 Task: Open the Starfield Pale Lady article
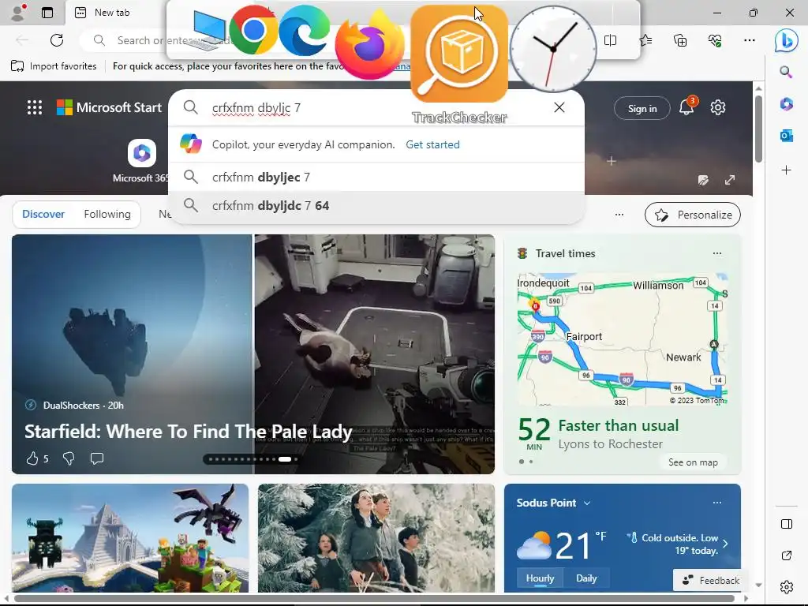(188, 432)
